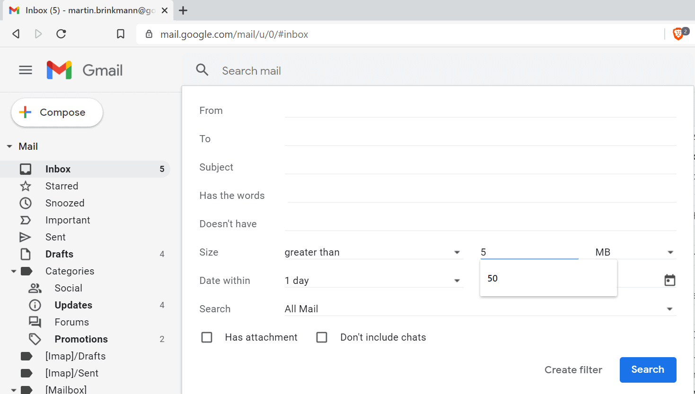Click the Sent paper plane icon
The height and width of the screenshot is (394, 695).
click(26, 237)
